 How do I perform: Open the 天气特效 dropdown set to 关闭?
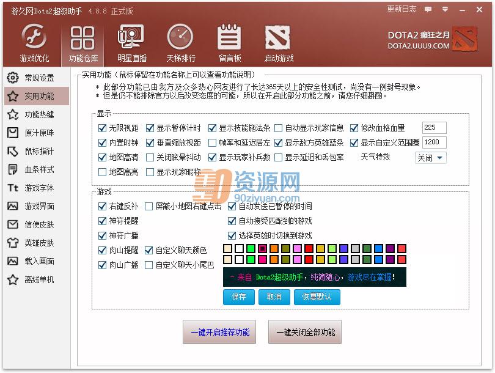[430, 158]
